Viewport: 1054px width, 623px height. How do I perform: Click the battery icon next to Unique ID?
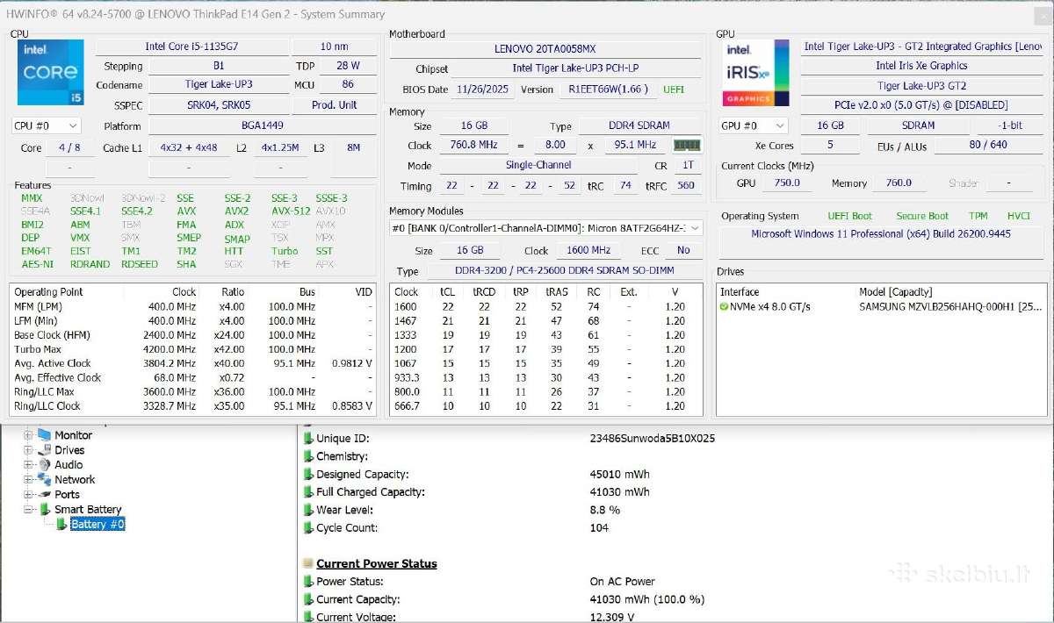(308, 438)
